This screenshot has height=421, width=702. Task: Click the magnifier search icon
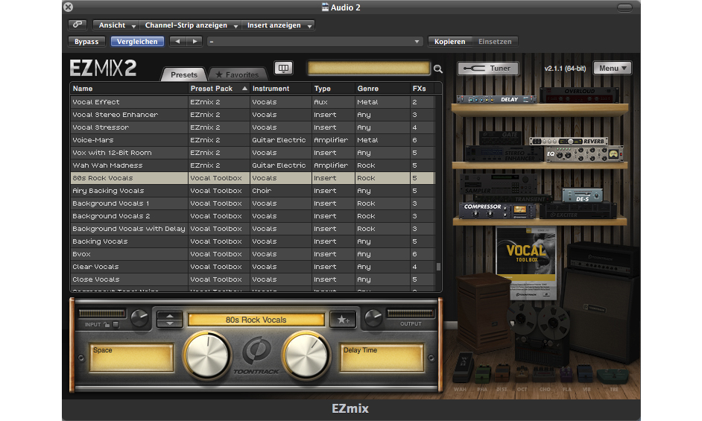point(438,69)
